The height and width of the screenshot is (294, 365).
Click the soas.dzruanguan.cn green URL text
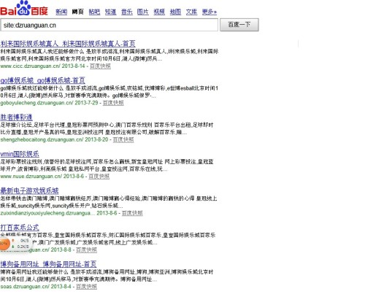[25, 287]
